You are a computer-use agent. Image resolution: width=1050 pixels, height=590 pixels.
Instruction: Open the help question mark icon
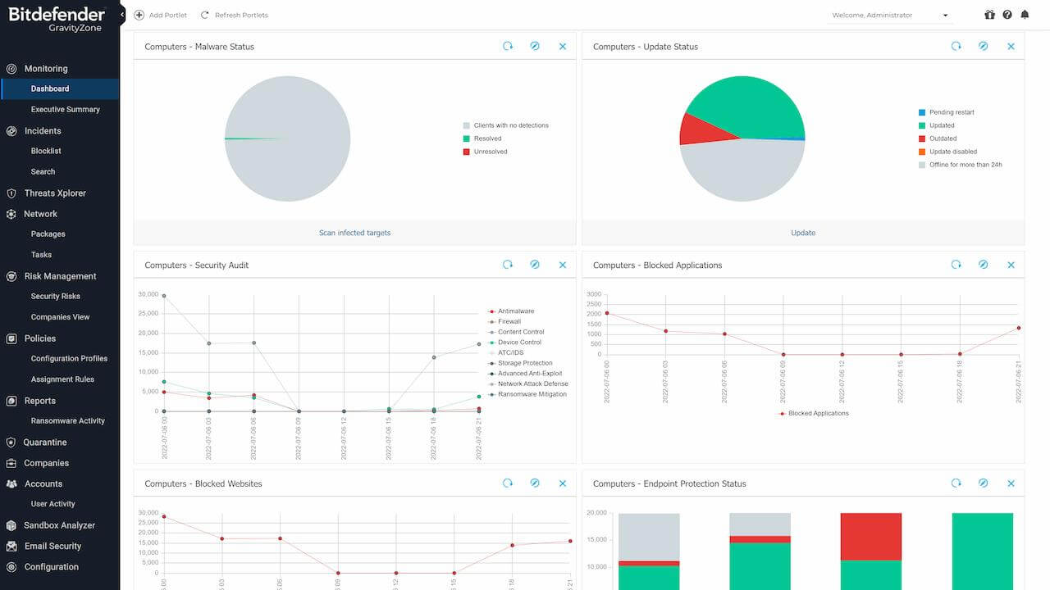coord(1007,15)
